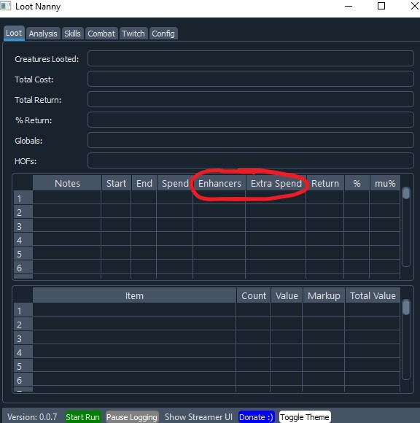
Task: Close the Loot Nanny window
Action: click(414, 6)
